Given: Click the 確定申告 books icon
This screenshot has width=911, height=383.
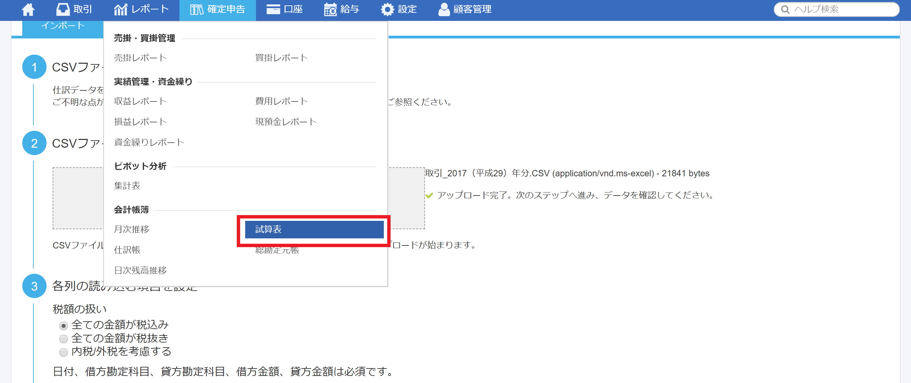Looking at the screenshot, I should click(x=197, y=9).
